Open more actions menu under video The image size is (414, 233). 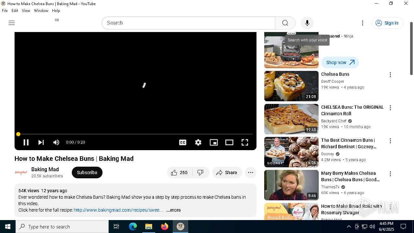251,172
